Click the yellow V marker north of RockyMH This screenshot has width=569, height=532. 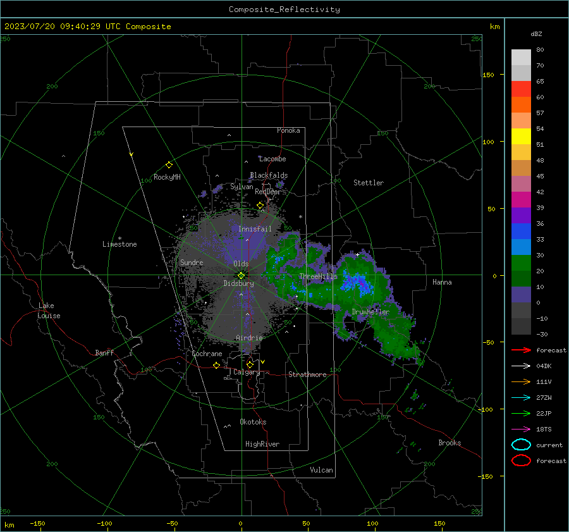point(132,154)
